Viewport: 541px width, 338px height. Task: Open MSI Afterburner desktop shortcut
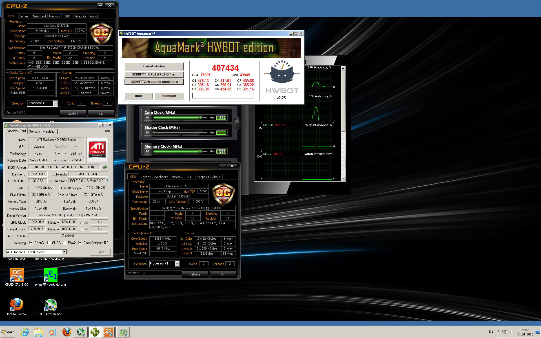click(50, 307)
